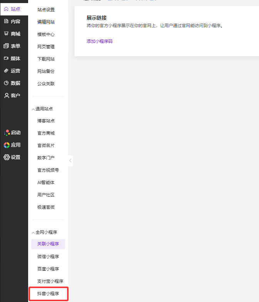Screen dimensions: 259x302
Task: Click the 添加小程序码 link
Action: pos(99,41)
